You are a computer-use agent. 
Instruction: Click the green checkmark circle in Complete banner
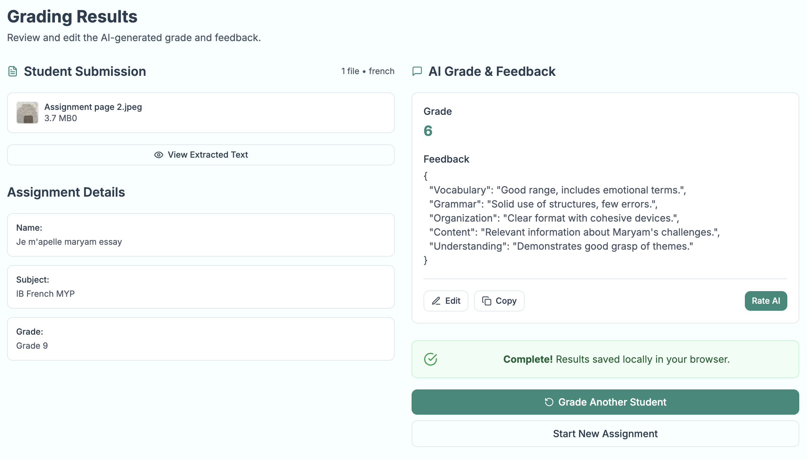coord(431,359)
